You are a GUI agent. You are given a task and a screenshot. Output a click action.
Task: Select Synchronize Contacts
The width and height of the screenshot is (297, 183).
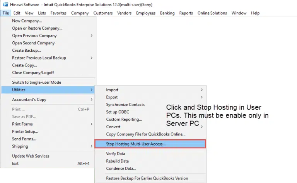[x=150, y=104]
